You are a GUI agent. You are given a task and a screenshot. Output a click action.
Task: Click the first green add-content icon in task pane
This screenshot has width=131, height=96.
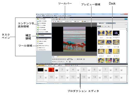pyautogui.click(x=38, y=19)
